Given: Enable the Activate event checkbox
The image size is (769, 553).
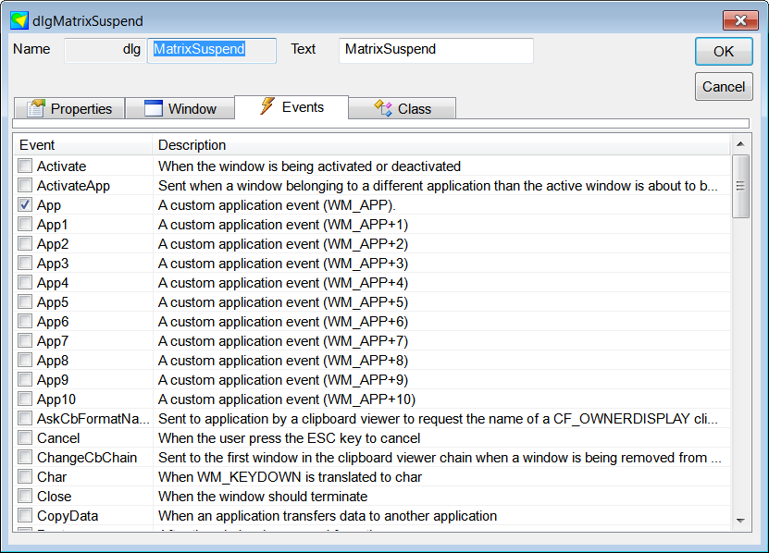Looking at the screenshot, I should pyautogui.click(x=25, y=166).
